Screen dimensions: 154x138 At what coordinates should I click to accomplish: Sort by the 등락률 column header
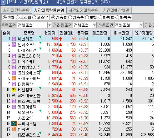tap(82, 33)
